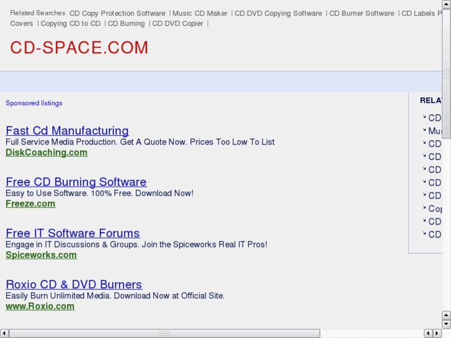Open Copying CD to CD related search
The width and height of the screenshot is (451, 338).
pyautogui.click(x=71, y=24)
